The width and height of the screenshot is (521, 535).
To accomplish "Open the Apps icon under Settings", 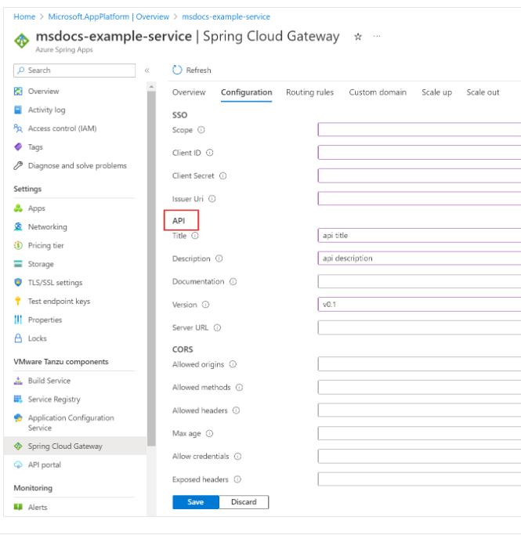I will 18,208.
